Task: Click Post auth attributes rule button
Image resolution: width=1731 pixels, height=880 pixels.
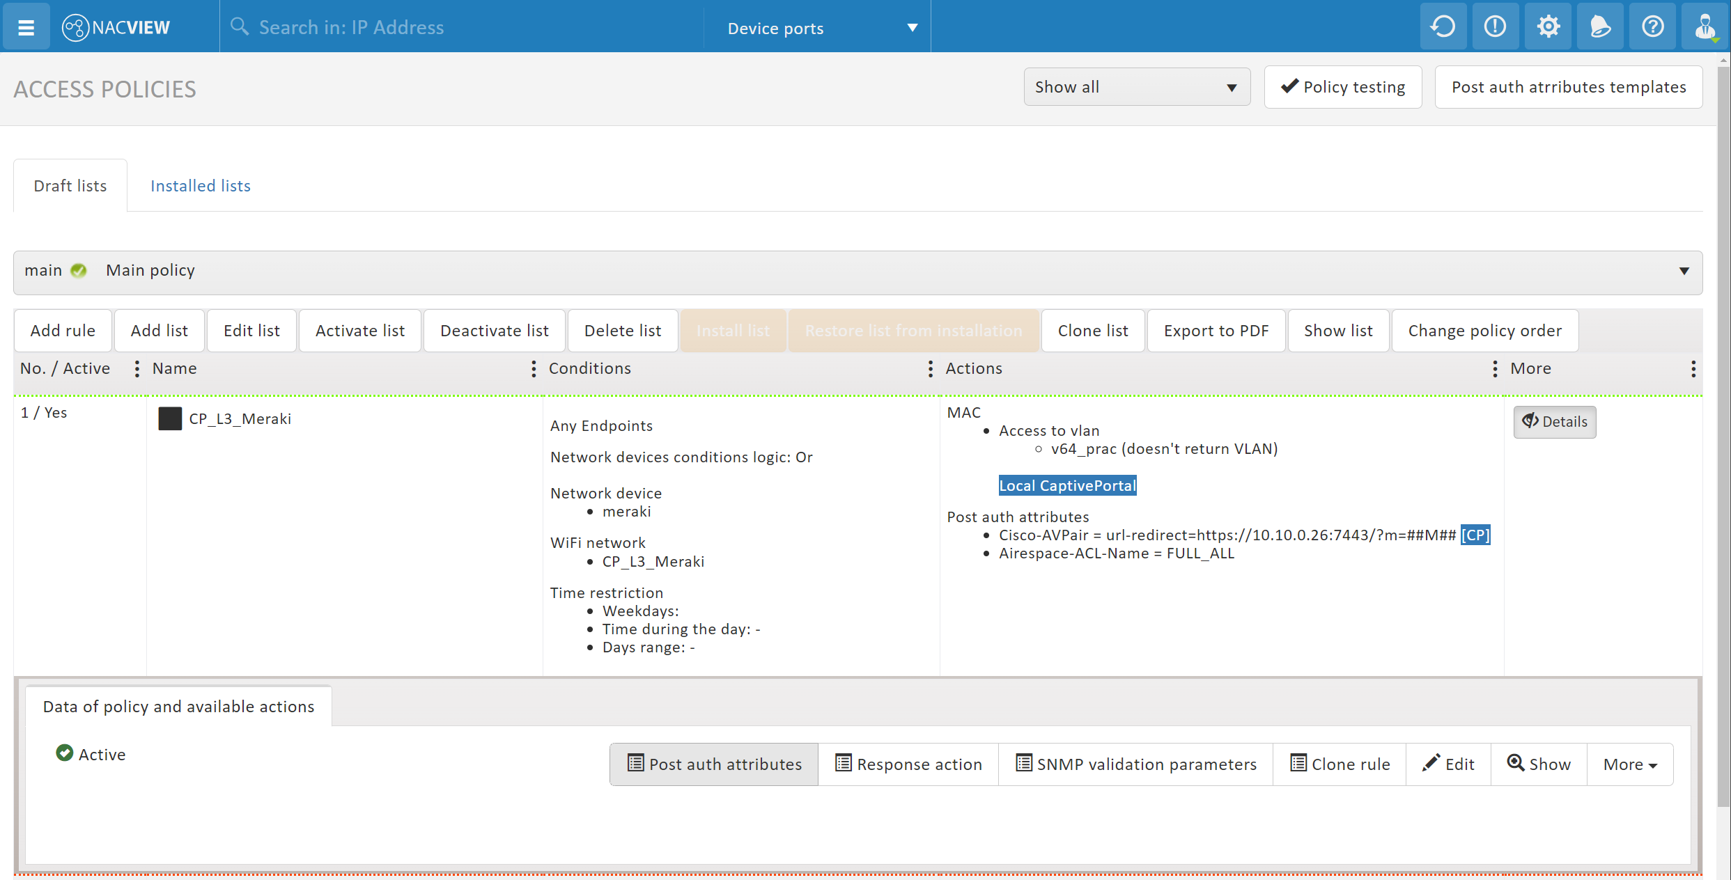Action: [x=714, y=764]
